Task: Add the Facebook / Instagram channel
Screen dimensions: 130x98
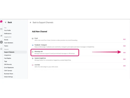Action: (x=124, y=46)
